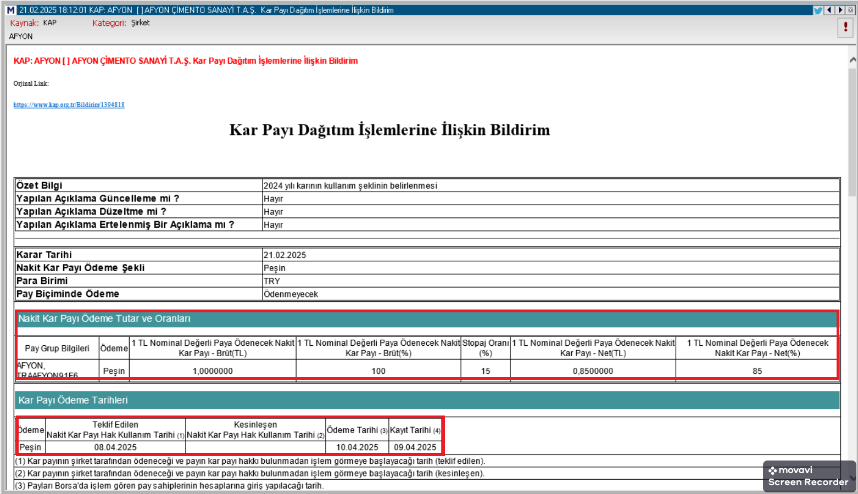Click the Ödeme Tarihi value 10.04.2025
The image size is (858, 494).
coord(357,447)
